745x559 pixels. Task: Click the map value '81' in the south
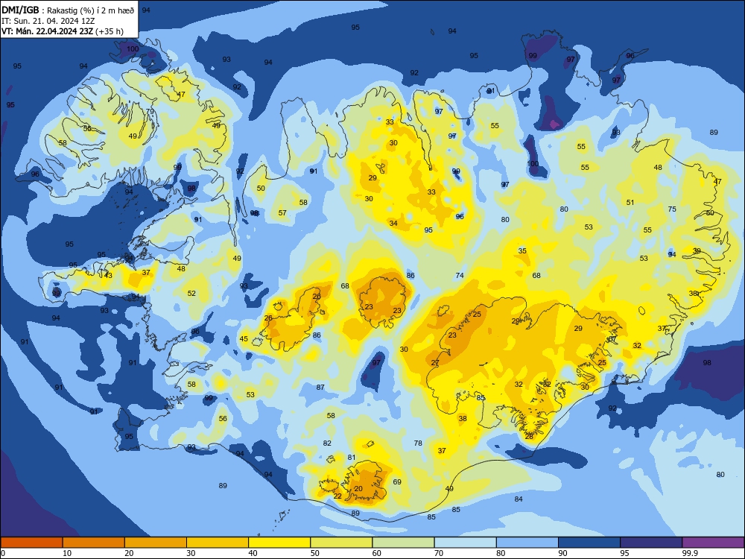pyautogui.click(x=351, y=458)
